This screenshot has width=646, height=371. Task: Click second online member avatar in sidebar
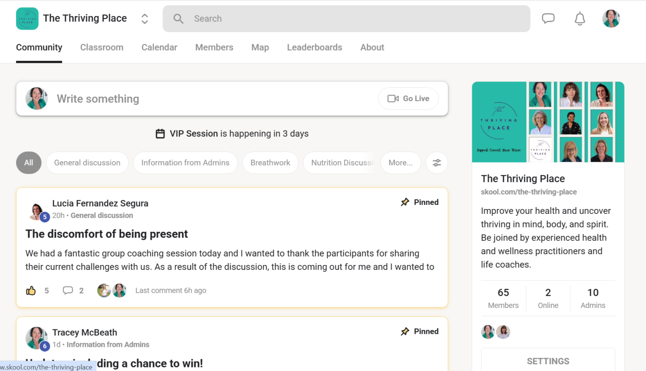[503, 332]
